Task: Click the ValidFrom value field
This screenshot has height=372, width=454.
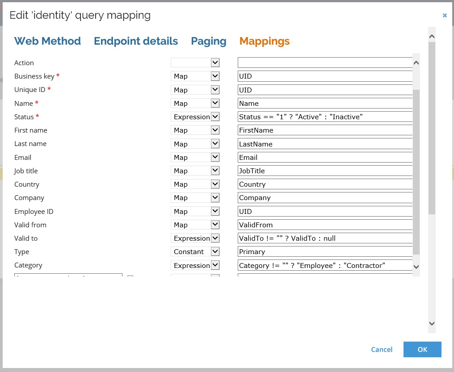Action: pos(325,225)
